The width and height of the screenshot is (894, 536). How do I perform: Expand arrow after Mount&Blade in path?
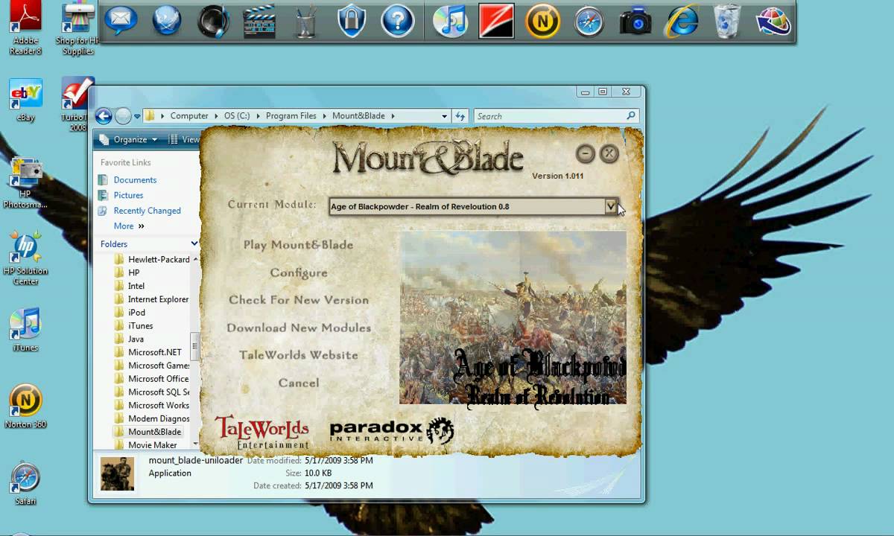coord(393,116)
